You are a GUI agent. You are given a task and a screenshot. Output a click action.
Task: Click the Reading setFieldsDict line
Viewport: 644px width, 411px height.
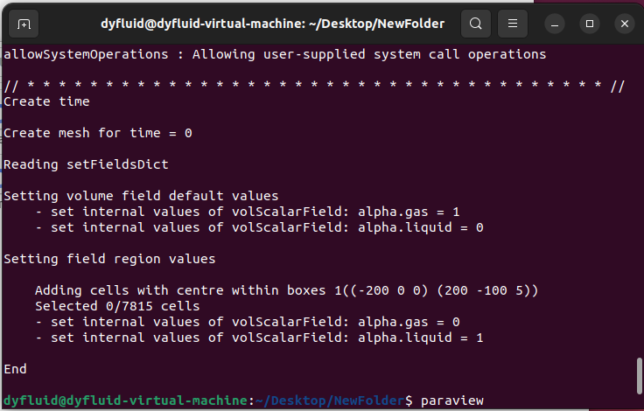point(86,164)
